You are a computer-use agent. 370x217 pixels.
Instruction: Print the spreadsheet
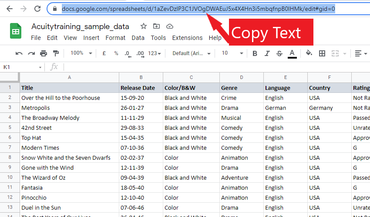click(x=44, y=53)
